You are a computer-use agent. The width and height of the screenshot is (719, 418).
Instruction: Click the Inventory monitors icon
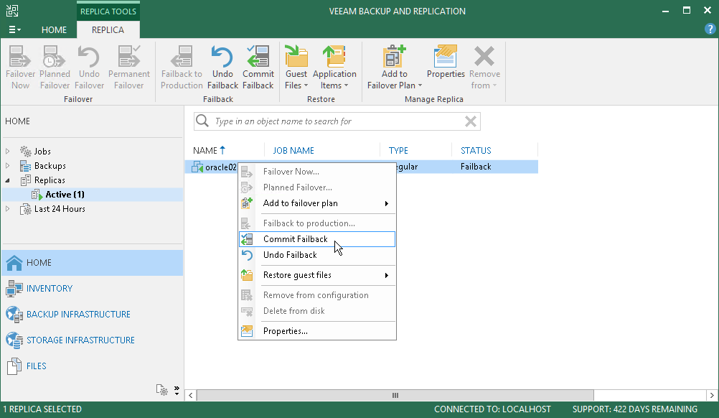(x=14, y=288)
